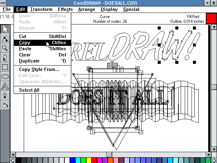Choose the Pencil freehand tool

(5, 58)
